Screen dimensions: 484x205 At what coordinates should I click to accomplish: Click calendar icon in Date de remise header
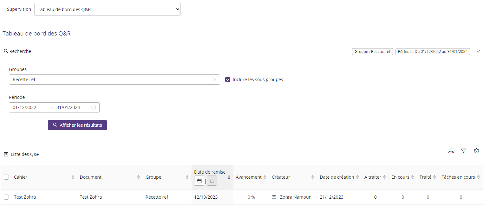199,181
